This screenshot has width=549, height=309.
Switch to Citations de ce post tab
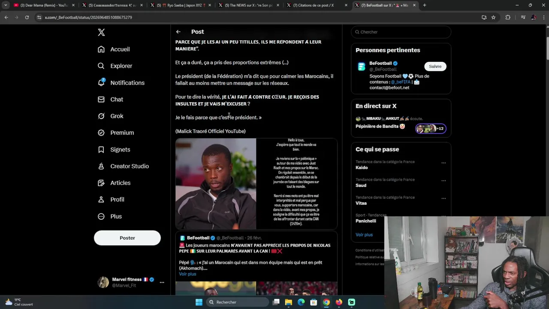317,5
